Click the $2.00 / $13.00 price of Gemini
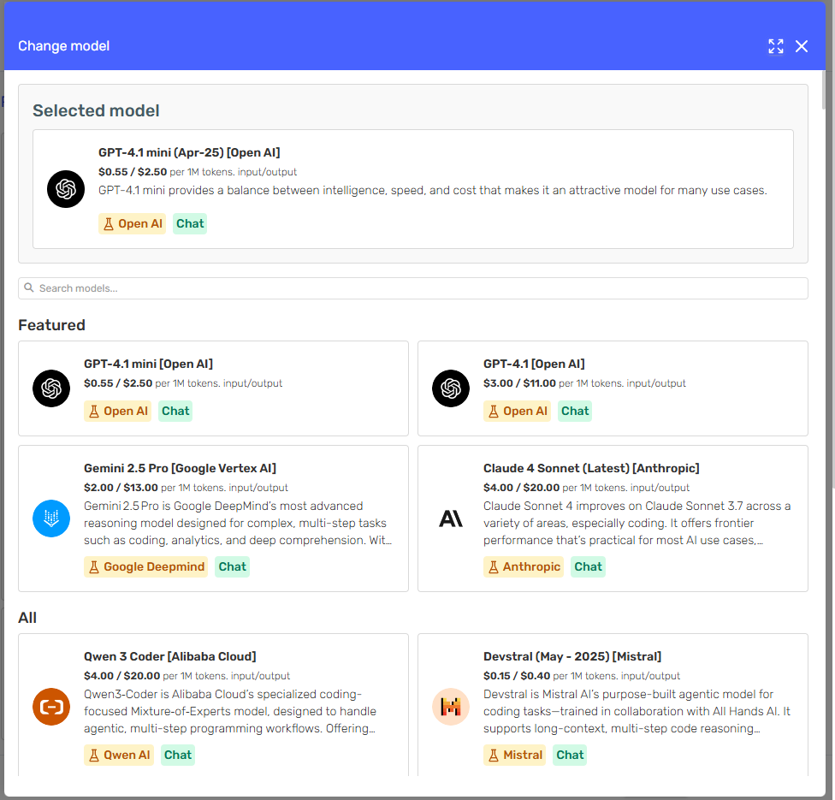Screen dimensions: 835x800 [121, 488]
